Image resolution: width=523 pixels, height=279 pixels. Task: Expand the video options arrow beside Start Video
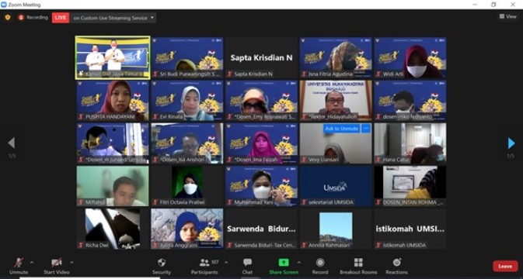pos(71,263)
